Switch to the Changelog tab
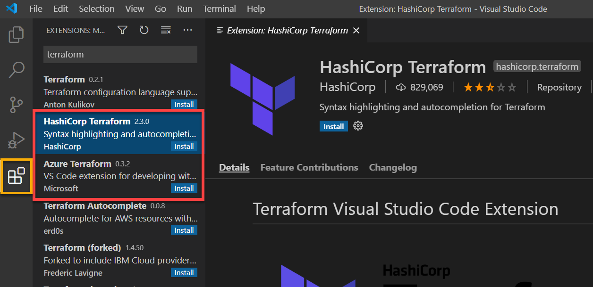The image size is (593, 287). click(x=393, y=167)
